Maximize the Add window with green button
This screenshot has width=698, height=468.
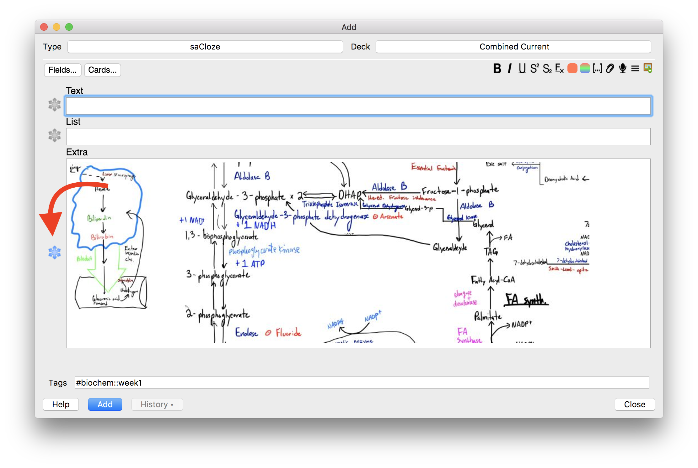pyautogui.click(x=69, y=27)
